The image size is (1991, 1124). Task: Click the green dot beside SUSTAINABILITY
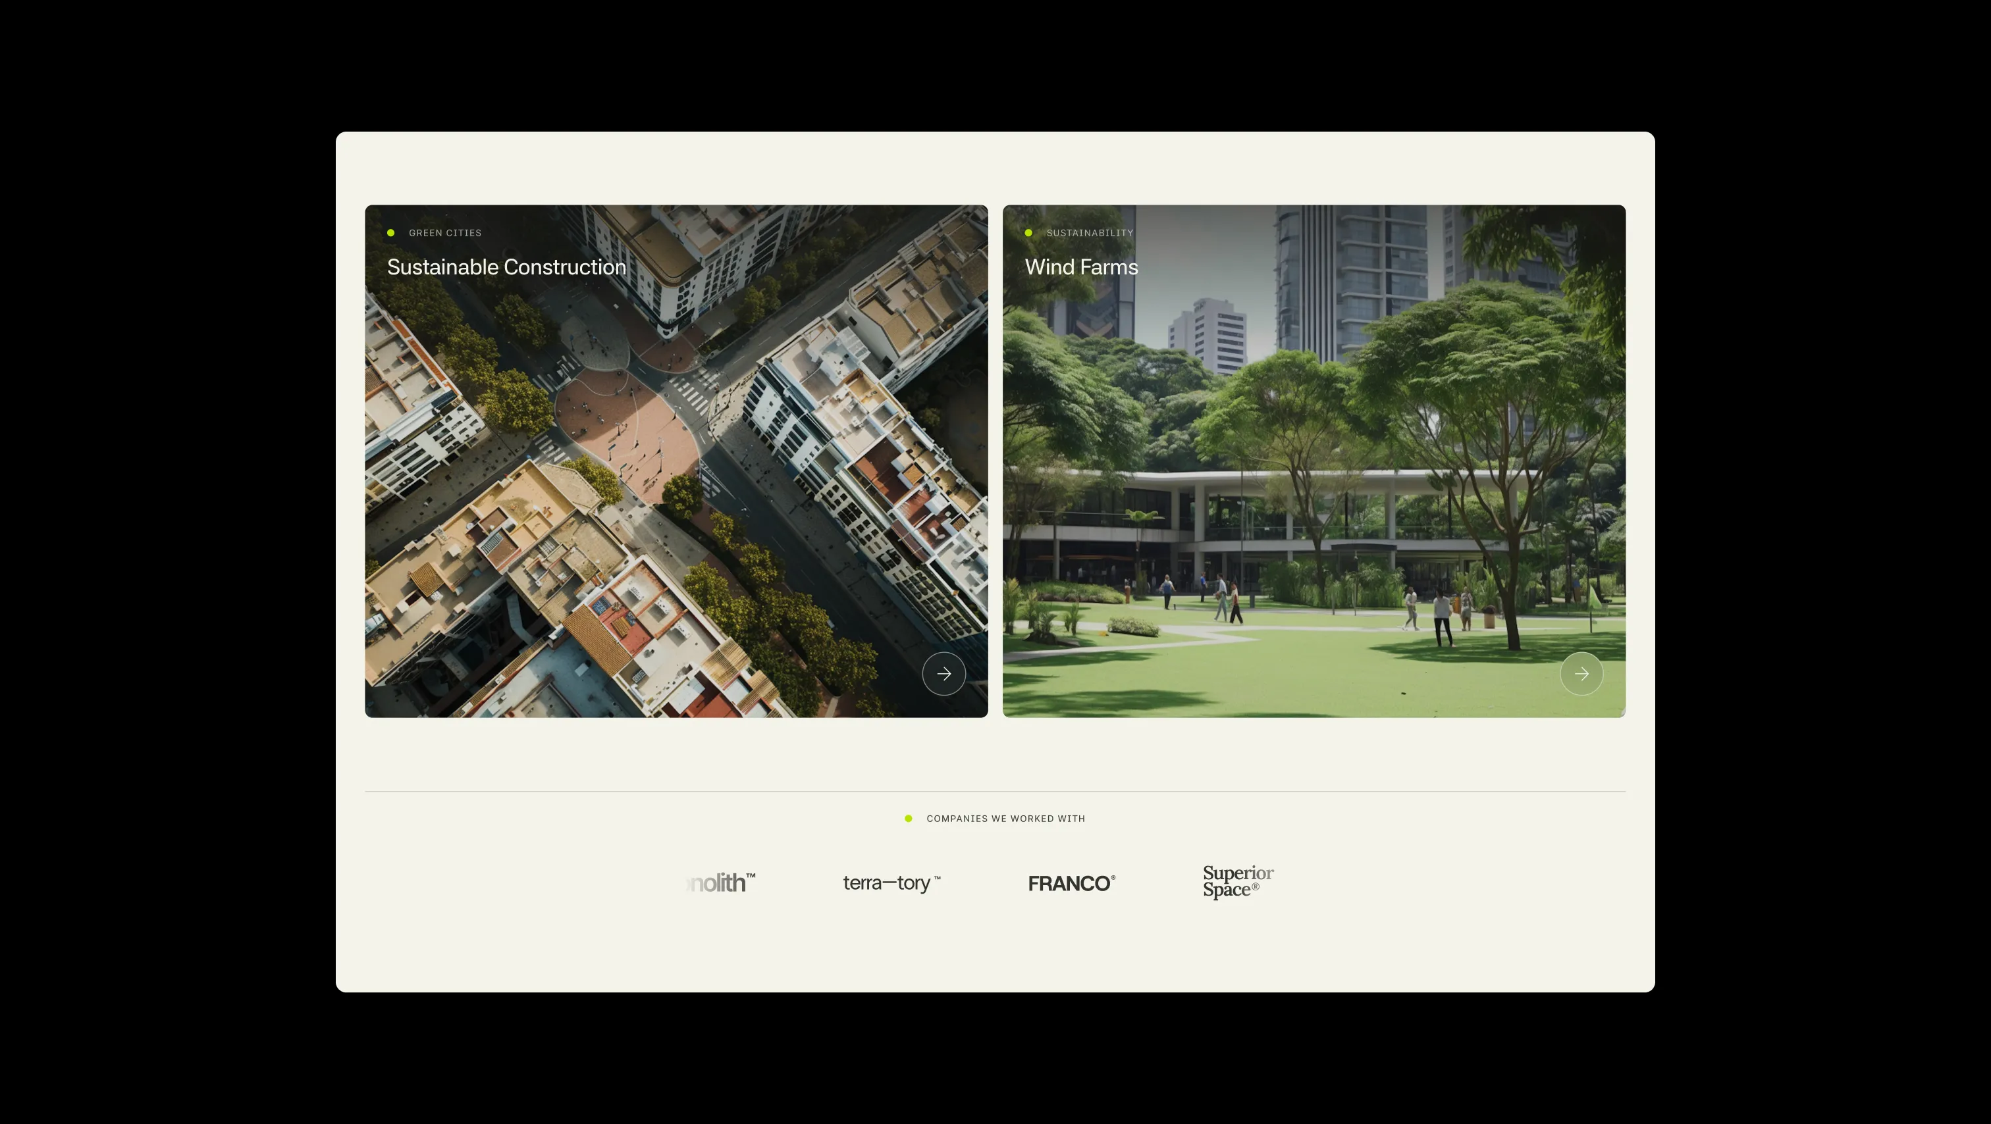(x=1028, y=232)
